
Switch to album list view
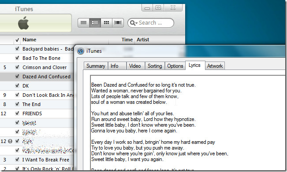[x=95, y=23]
